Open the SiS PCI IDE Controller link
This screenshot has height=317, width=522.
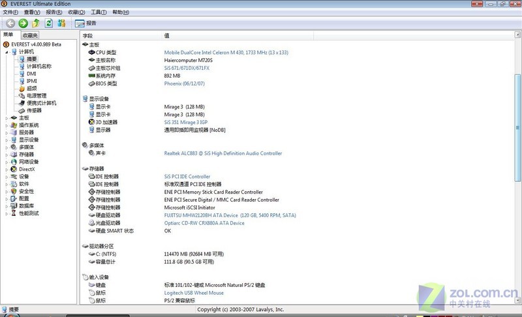click(x=187, y=176)
